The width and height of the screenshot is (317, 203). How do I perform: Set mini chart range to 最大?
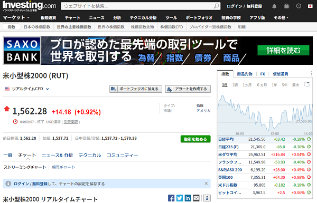295,85
